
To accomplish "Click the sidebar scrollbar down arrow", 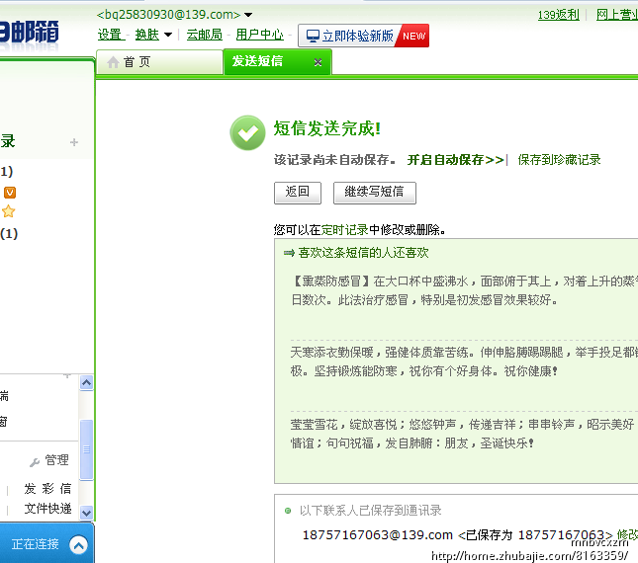I will tap(86, 513).
